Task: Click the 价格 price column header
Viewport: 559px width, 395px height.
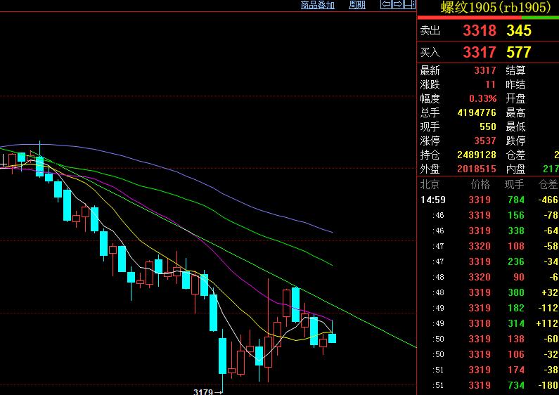Action: pyautogui.click(x=480, y=184)
